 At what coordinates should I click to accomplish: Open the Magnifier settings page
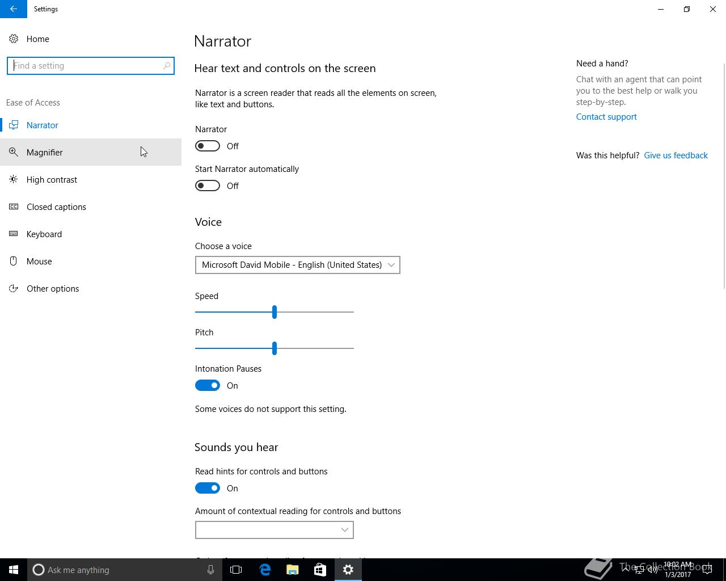(91, 153)
